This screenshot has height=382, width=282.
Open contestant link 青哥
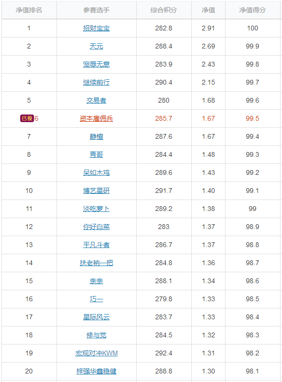coord(96,154)
